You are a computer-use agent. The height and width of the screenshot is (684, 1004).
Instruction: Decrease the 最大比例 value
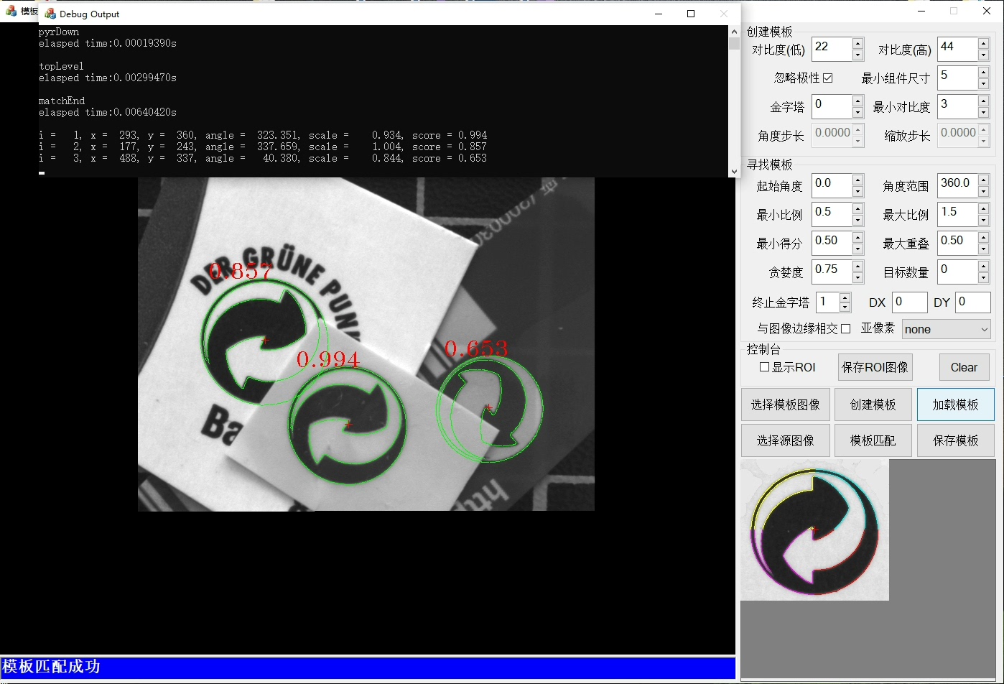click(x=983, y=221)
